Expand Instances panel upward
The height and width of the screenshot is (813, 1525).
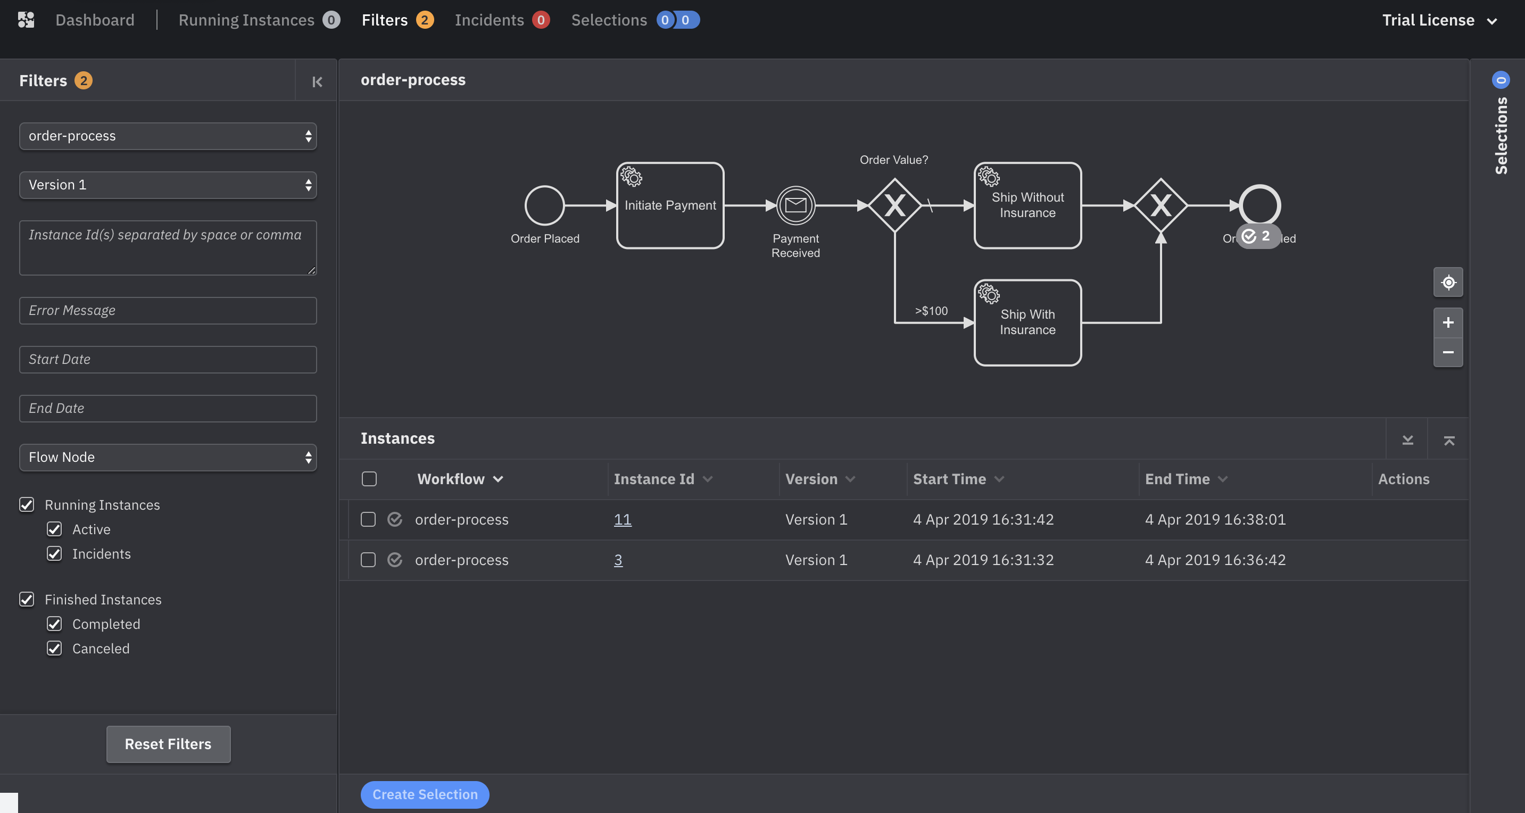coord(1448,439)
